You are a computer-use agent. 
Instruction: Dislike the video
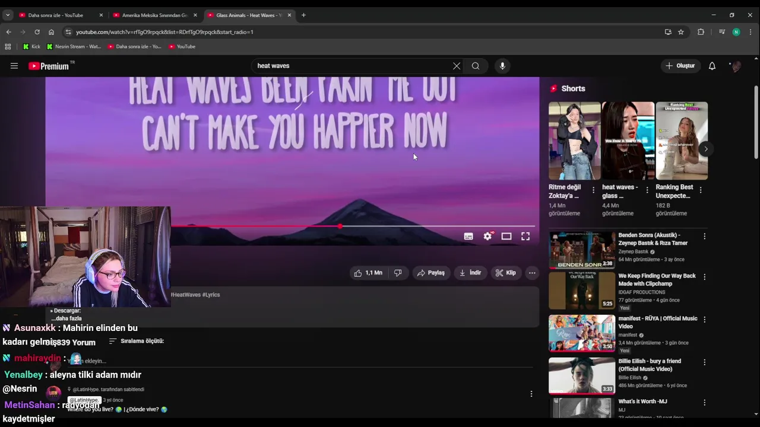pos(398,273)
